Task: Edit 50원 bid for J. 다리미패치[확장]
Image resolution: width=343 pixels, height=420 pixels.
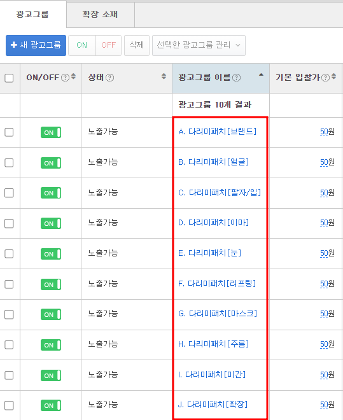Action: tap(327, 405)
